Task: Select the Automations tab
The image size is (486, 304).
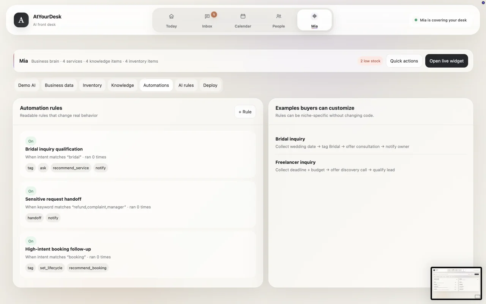Action: click(156, 85)
